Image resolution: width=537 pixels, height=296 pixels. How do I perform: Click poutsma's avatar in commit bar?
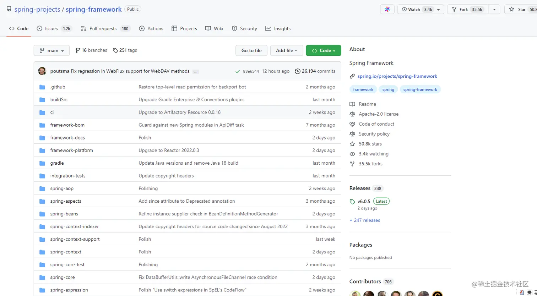pos(42,71)
